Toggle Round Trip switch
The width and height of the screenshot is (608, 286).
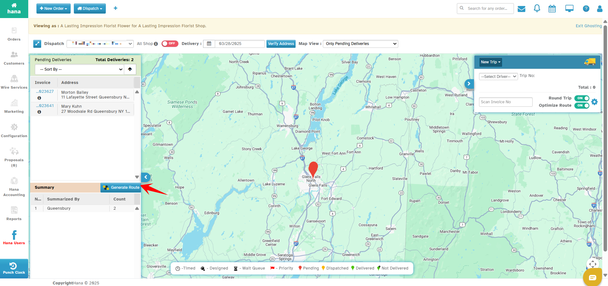(x=582, y=98)
